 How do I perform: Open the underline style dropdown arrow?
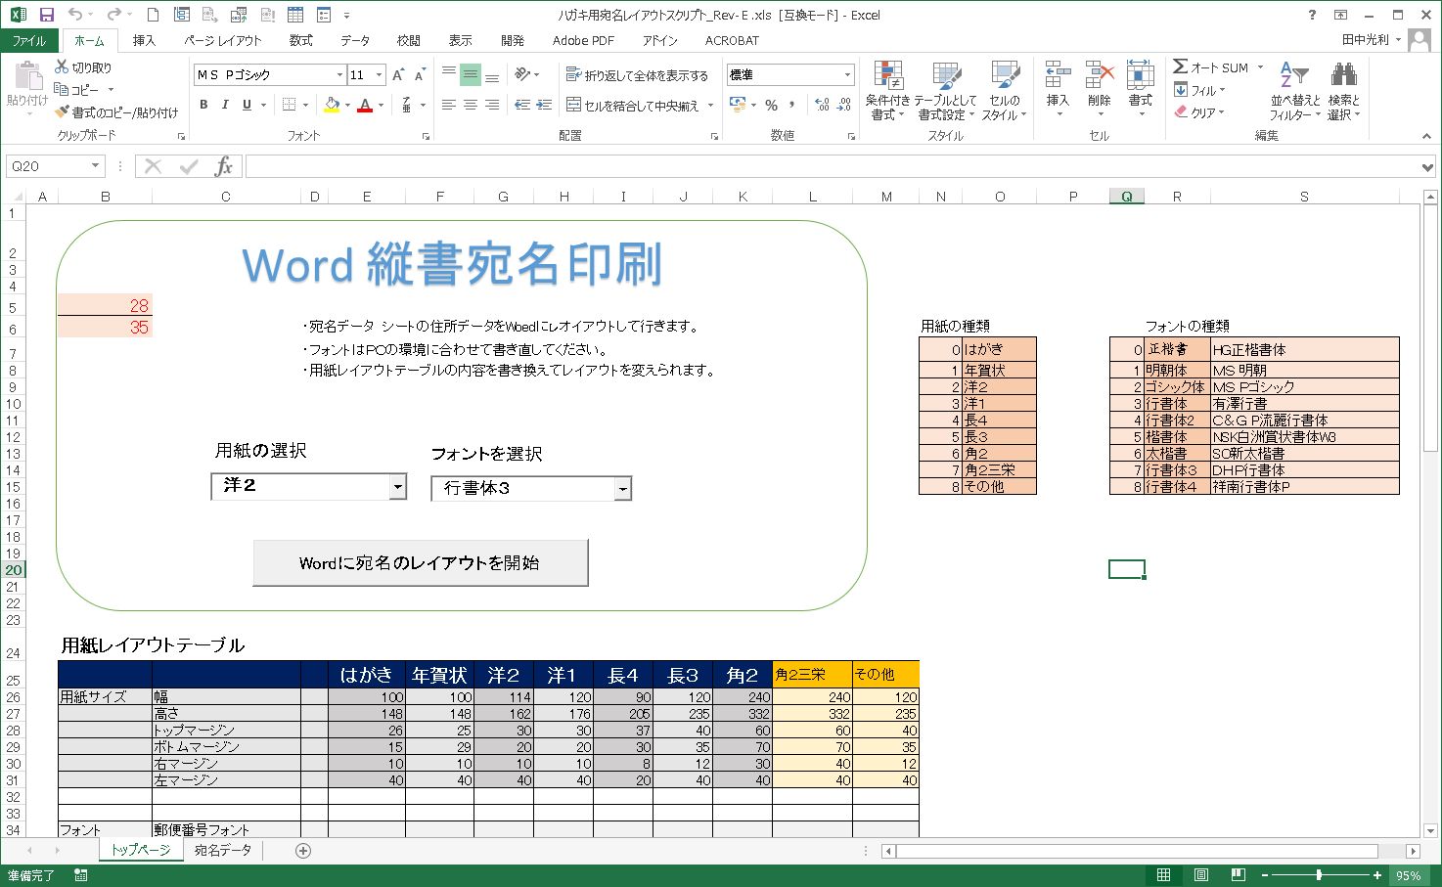click(x=264, y=105)
